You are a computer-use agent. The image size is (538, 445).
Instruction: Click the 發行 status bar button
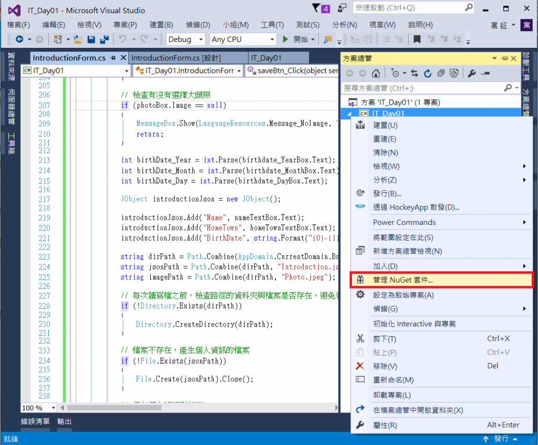pyautogui.click(x=501, y=439)
